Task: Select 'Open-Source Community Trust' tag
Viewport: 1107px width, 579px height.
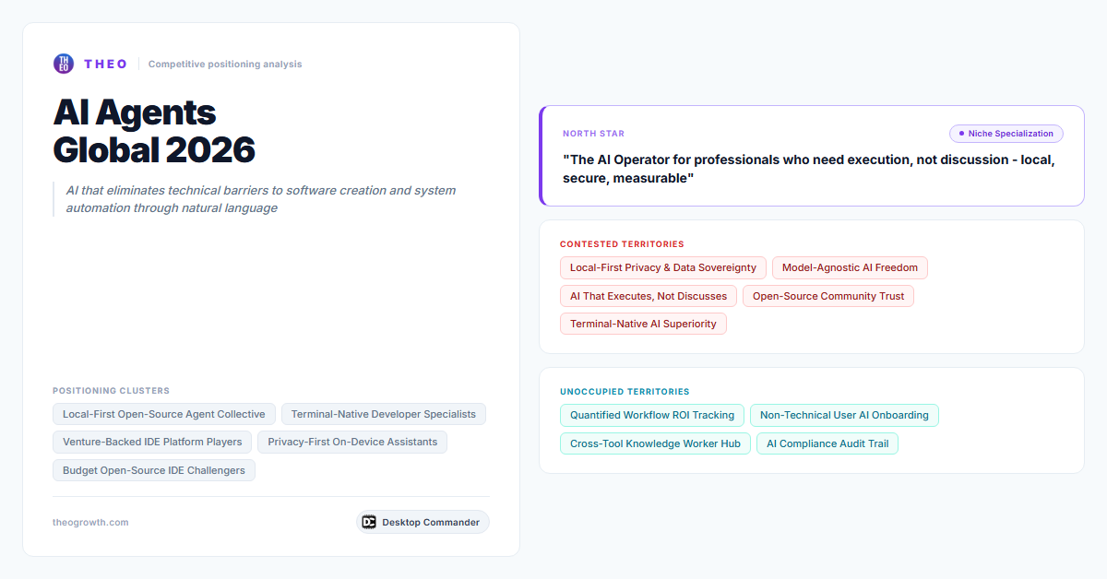Action: coord(828,296)
